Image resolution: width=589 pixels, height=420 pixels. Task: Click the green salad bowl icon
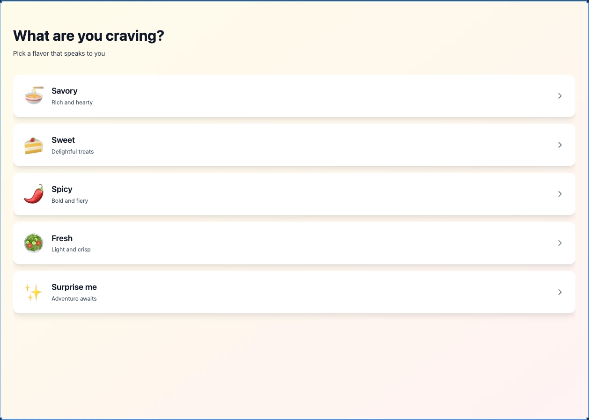coord(34,243)
